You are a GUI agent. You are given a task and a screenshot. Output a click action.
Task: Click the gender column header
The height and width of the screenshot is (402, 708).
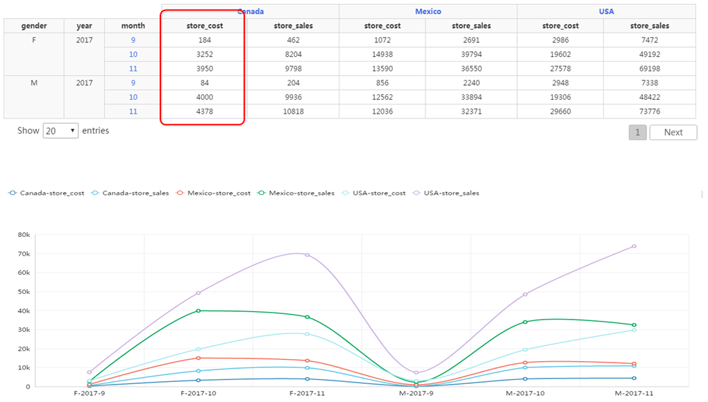(34, 26)
